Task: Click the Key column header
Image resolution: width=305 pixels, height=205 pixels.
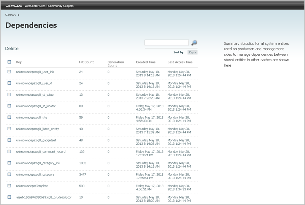Action: pos(19,62)
